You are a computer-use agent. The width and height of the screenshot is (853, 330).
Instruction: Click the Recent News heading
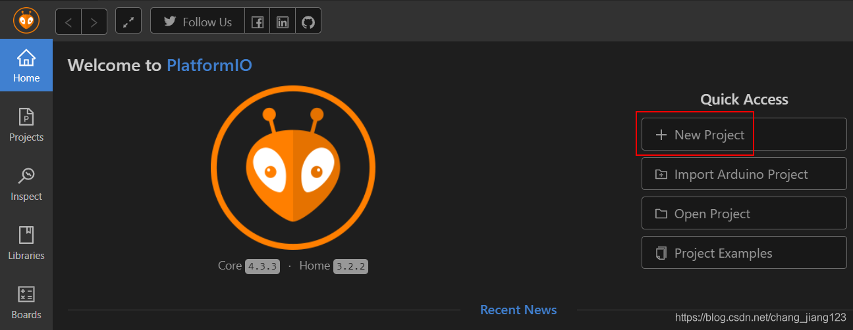(518, 310)
